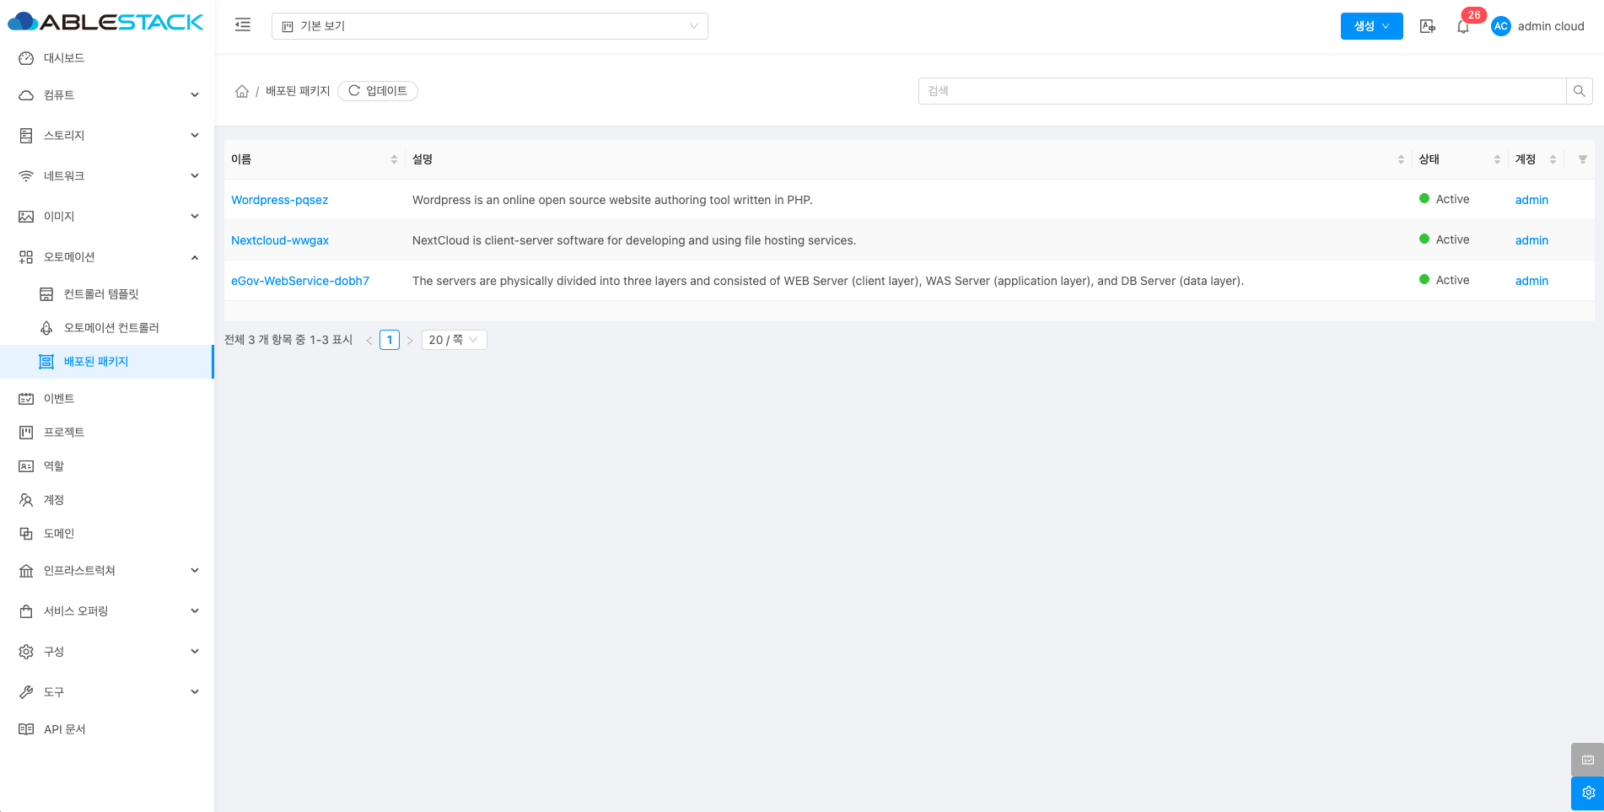Screen dimensions: 1604x812
Task: Expand the 도구 menu
Action: [107, 692]
